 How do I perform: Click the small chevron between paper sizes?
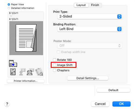pyautogui.click(x=11, y=16)
